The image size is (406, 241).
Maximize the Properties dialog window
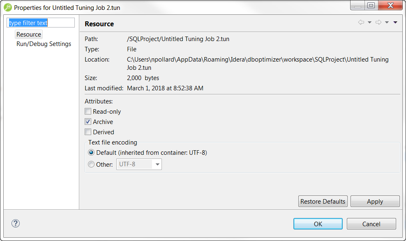click(371, 5)
